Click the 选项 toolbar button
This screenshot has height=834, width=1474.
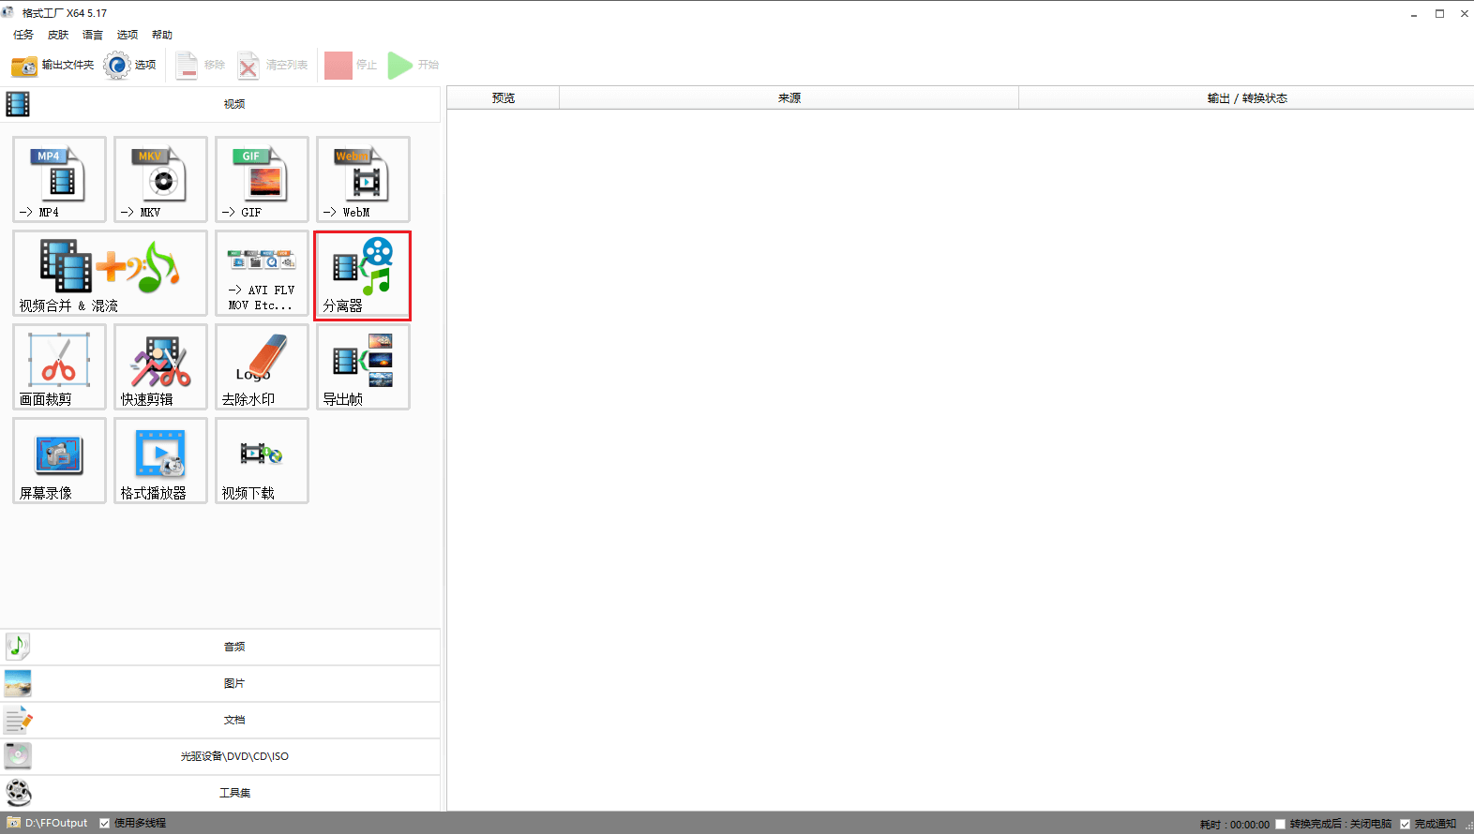click(130, 66)
